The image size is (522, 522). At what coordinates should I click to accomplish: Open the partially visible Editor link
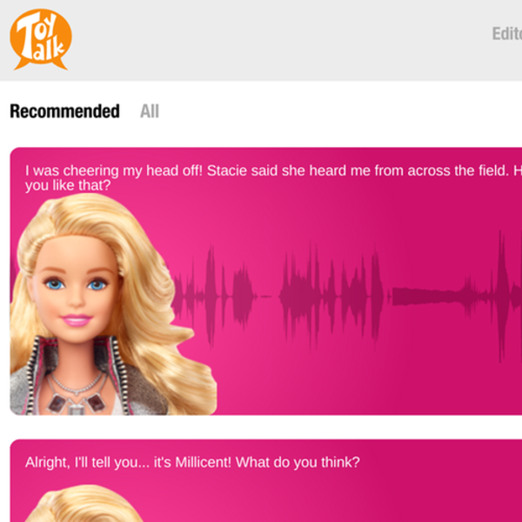pos(507,34)
